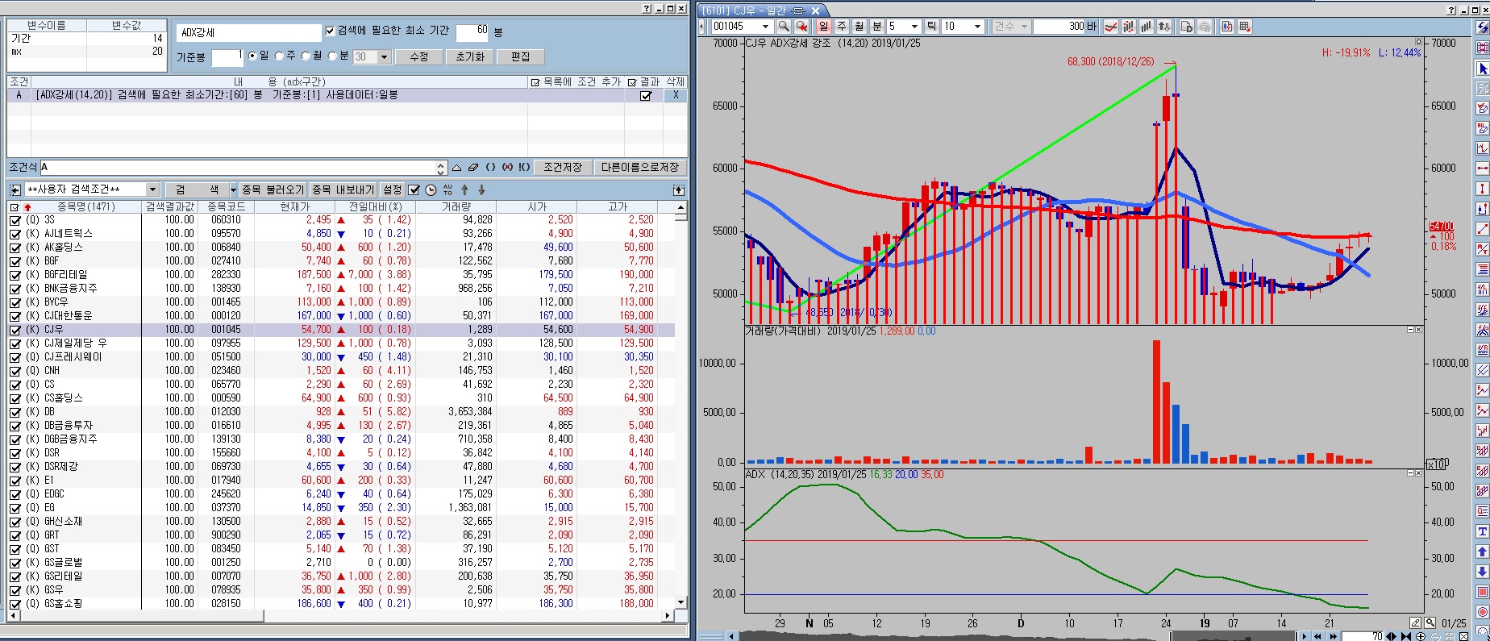The image size is (1490, 641).
Task: Open the dropdown arrow beside 검색 button
Action: (233, 190)
